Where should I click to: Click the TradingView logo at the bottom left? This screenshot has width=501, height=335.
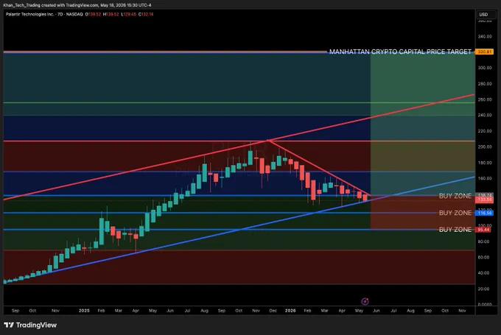(x=30, y=325)
